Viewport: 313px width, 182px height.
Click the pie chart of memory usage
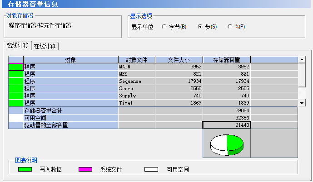tap(227, 145)
